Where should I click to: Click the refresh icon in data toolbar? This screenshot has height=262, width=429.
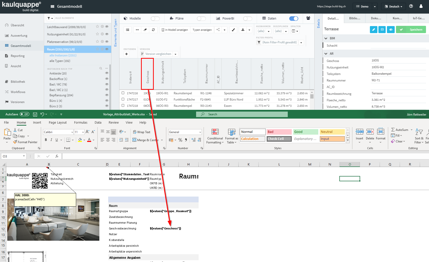point(153,30)
